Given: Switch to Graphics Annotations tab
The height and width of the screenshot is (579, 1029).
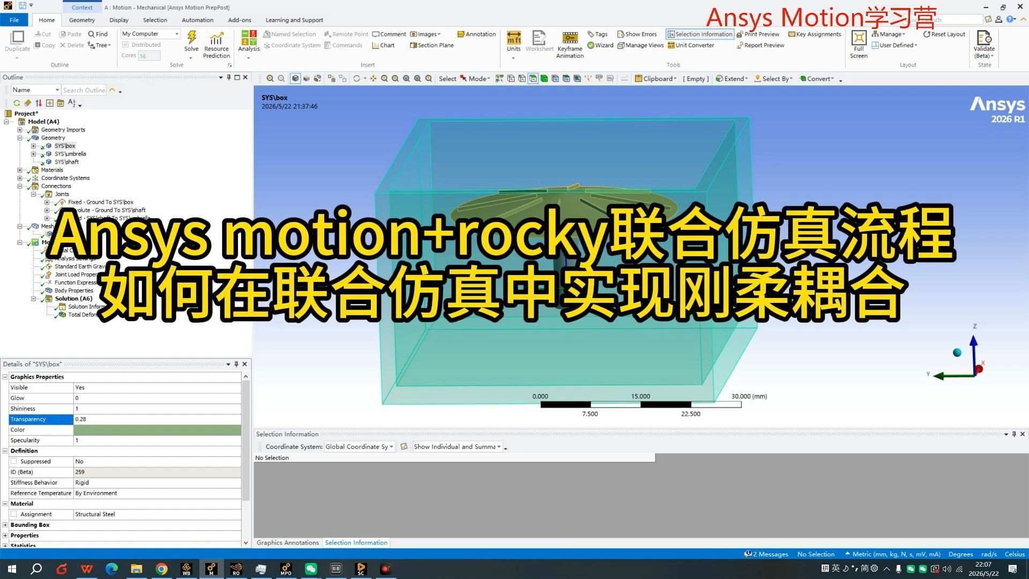Looking at the screenshot, I should (288, 543).
